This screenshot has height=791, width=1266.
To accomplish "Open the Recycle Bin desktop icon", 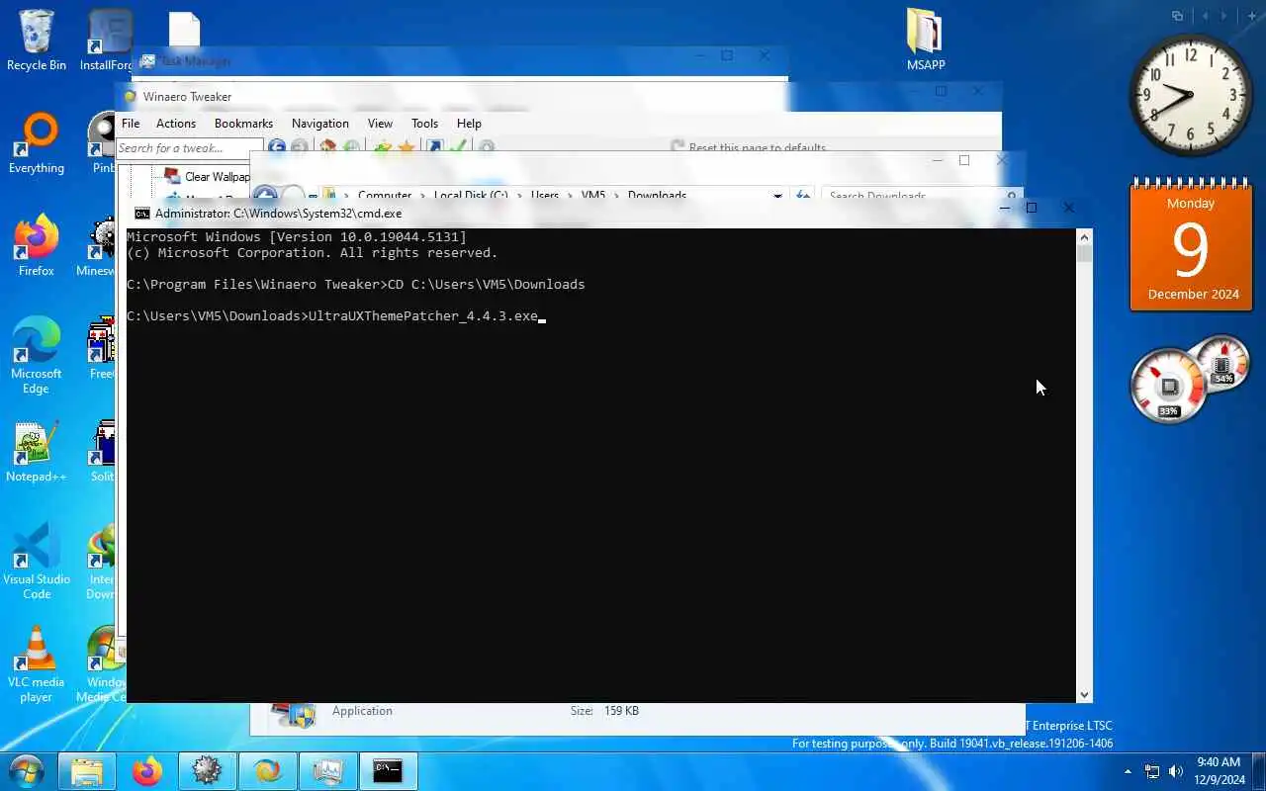I will pos(37,42).
